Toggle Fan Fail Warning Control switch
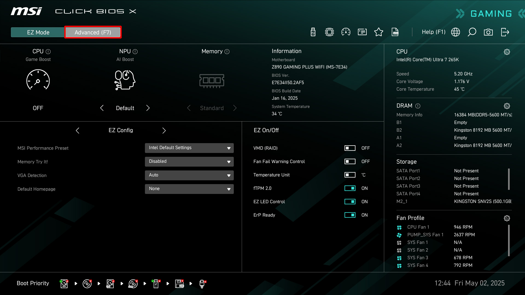 pyautogui.click(x=350, y=161)
